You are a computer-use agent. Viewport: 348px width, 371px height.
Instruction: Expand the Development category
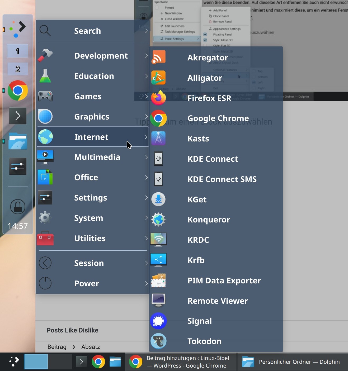(93, 56)
